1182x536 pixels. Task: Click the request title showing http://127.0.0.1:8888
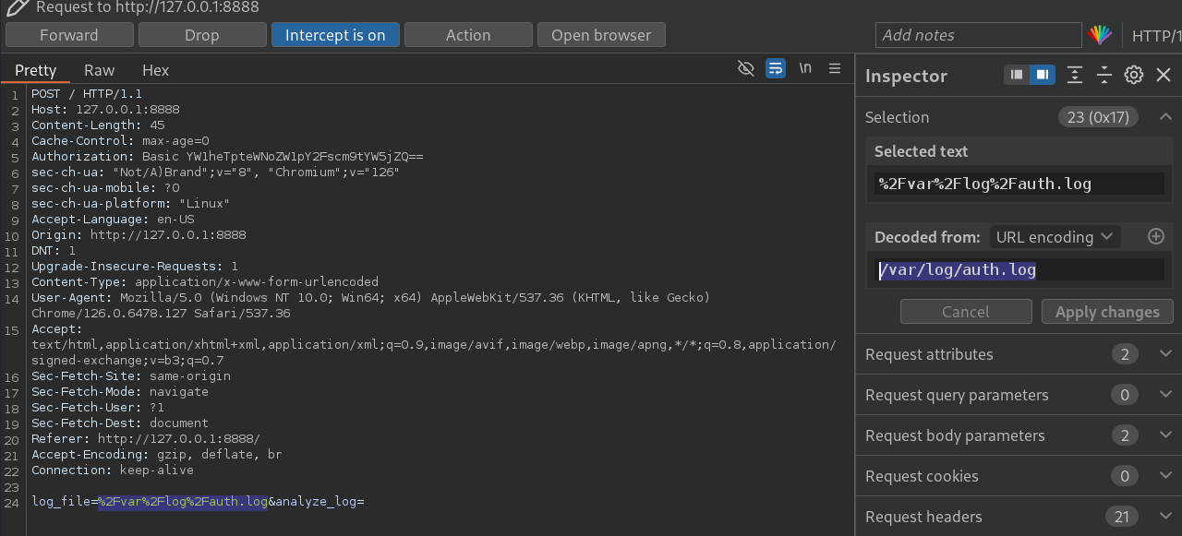(148, 7)
